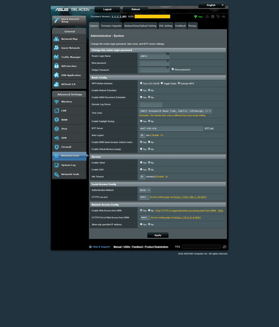This screenshot has width=279, height=327.
Task: Open VPN settings icon
Action: tap(56, 138)
